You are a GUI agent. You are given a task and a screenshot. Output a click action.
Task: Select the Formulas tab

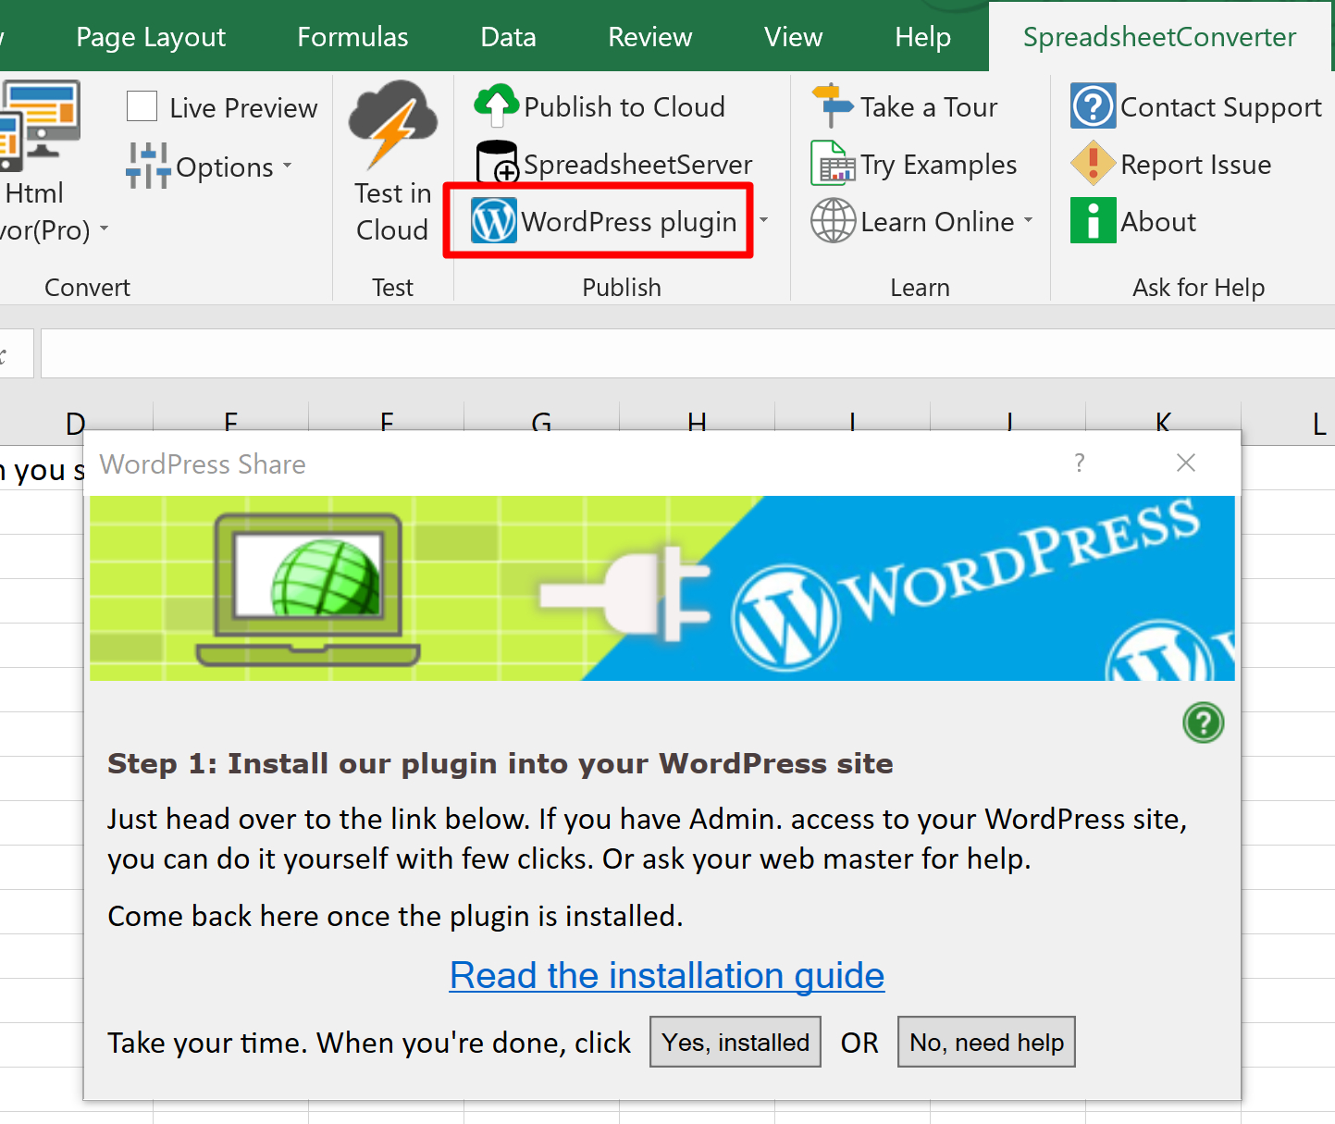click(352, 36)
